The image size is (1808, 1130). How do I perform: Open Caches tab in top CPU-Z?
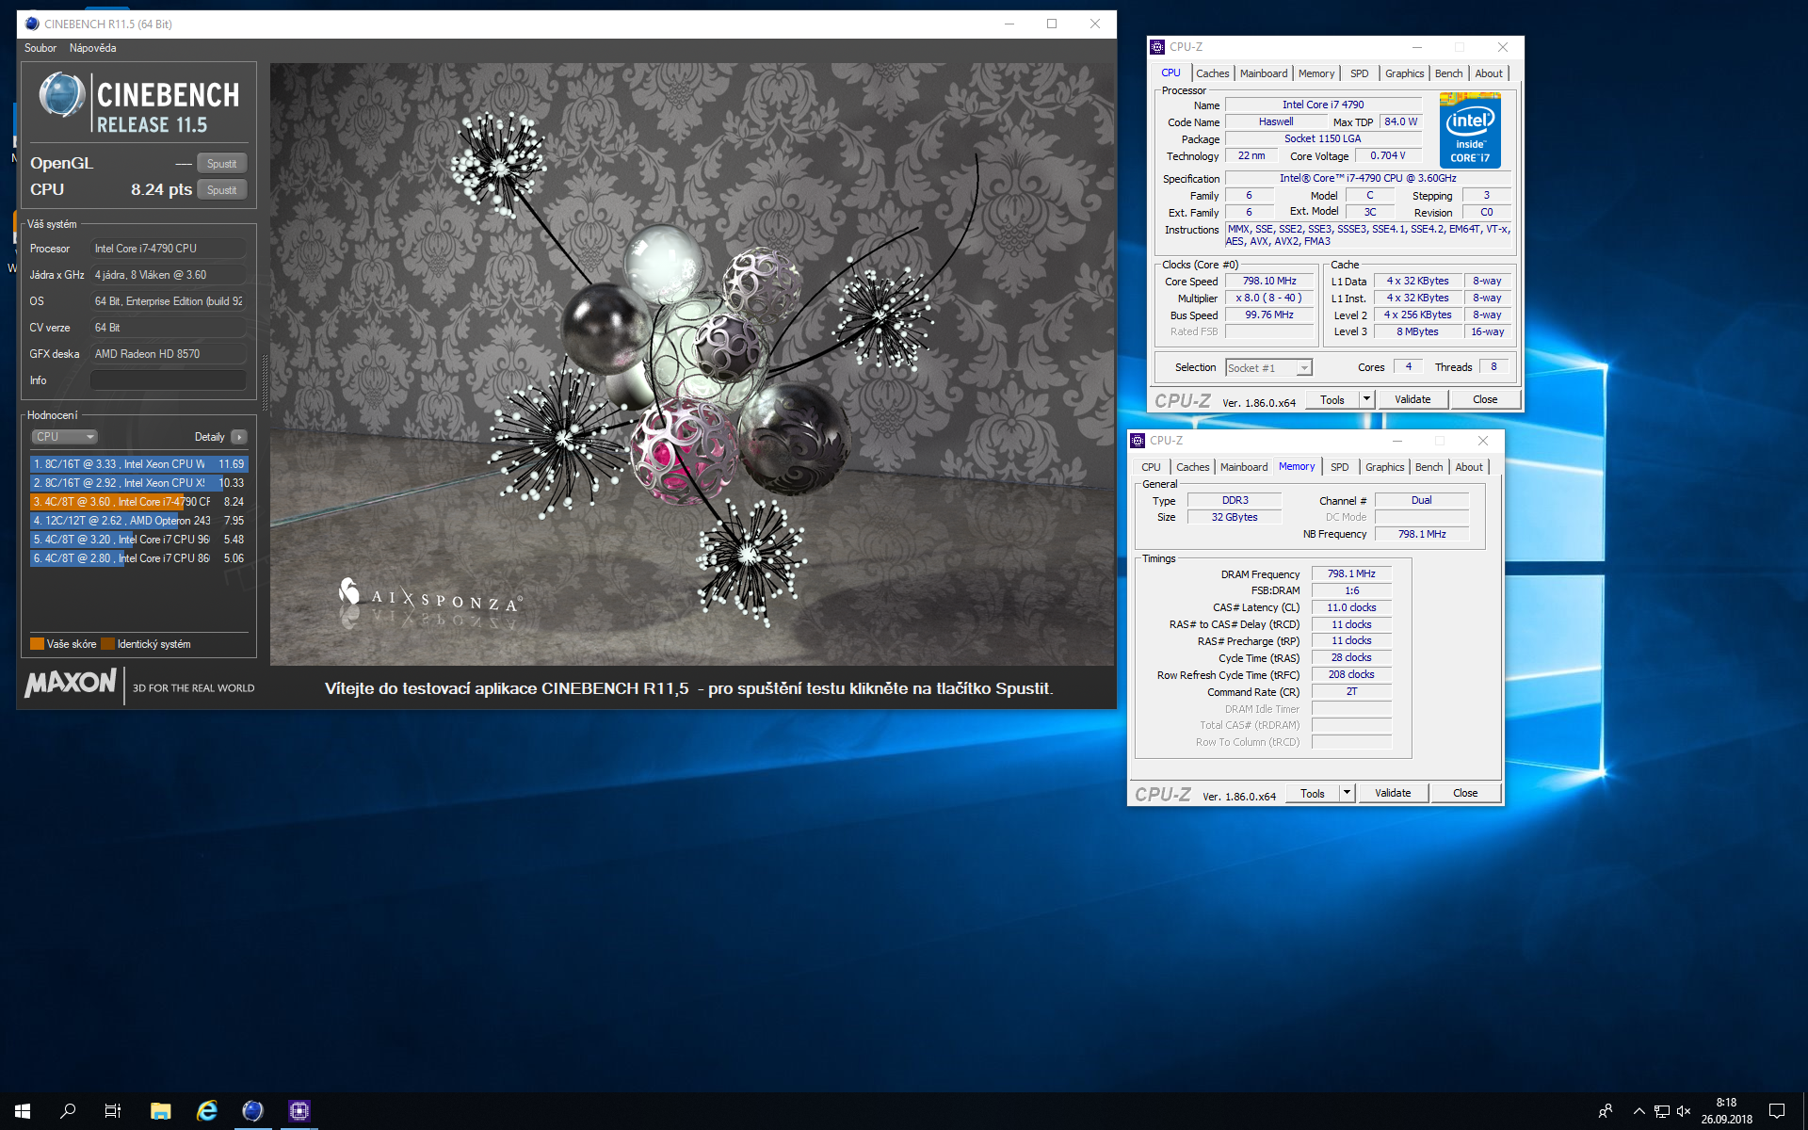1212,73
